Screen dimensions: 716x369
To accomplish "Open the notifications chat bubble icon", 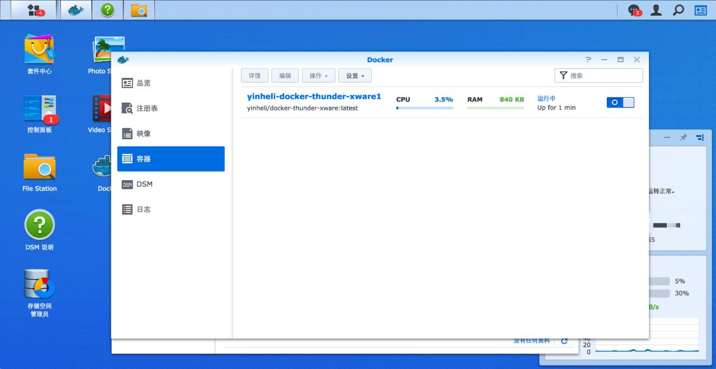I will tap(634, 10).
